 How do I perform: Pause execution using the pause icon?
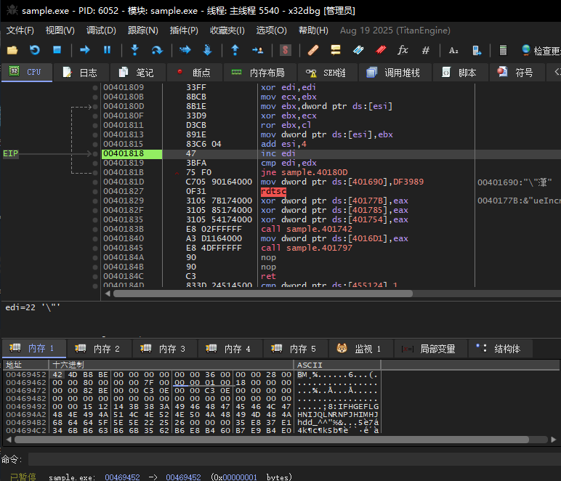coord(107,50)
